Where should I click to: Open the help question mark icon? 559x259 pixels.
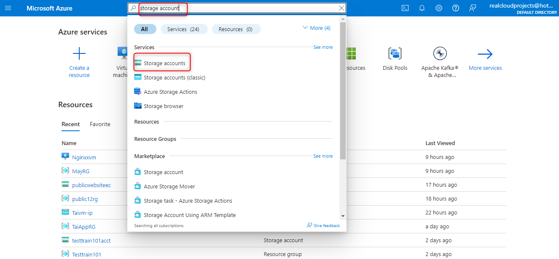point(456,8)
